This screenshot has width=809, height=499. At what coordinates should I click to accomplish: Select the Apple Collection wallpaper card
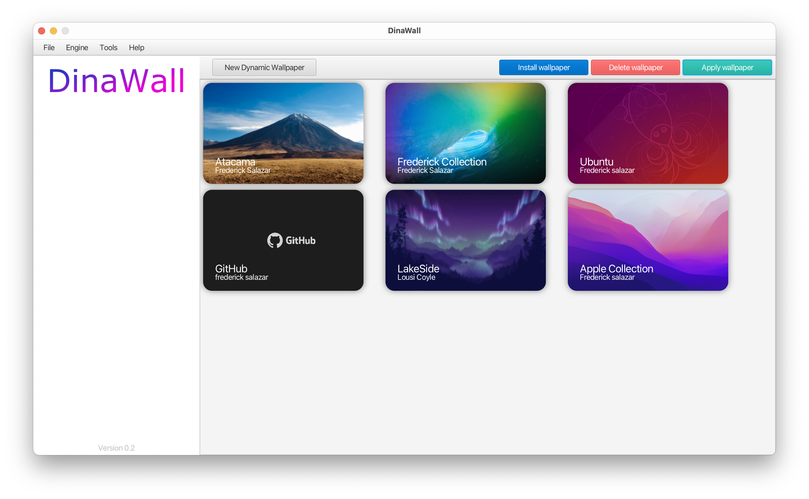click(x=648, y=240)
